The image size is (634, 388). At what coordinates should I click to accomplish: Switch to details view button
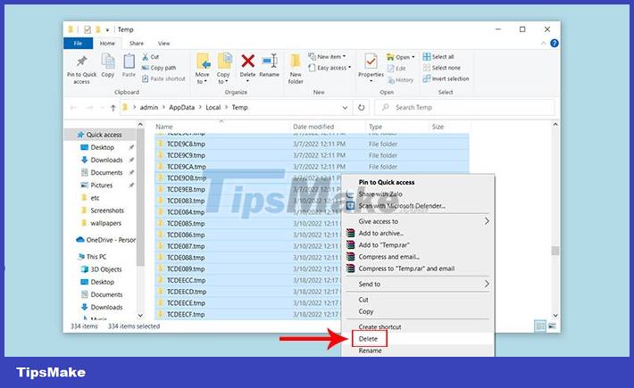pos(540,326)
